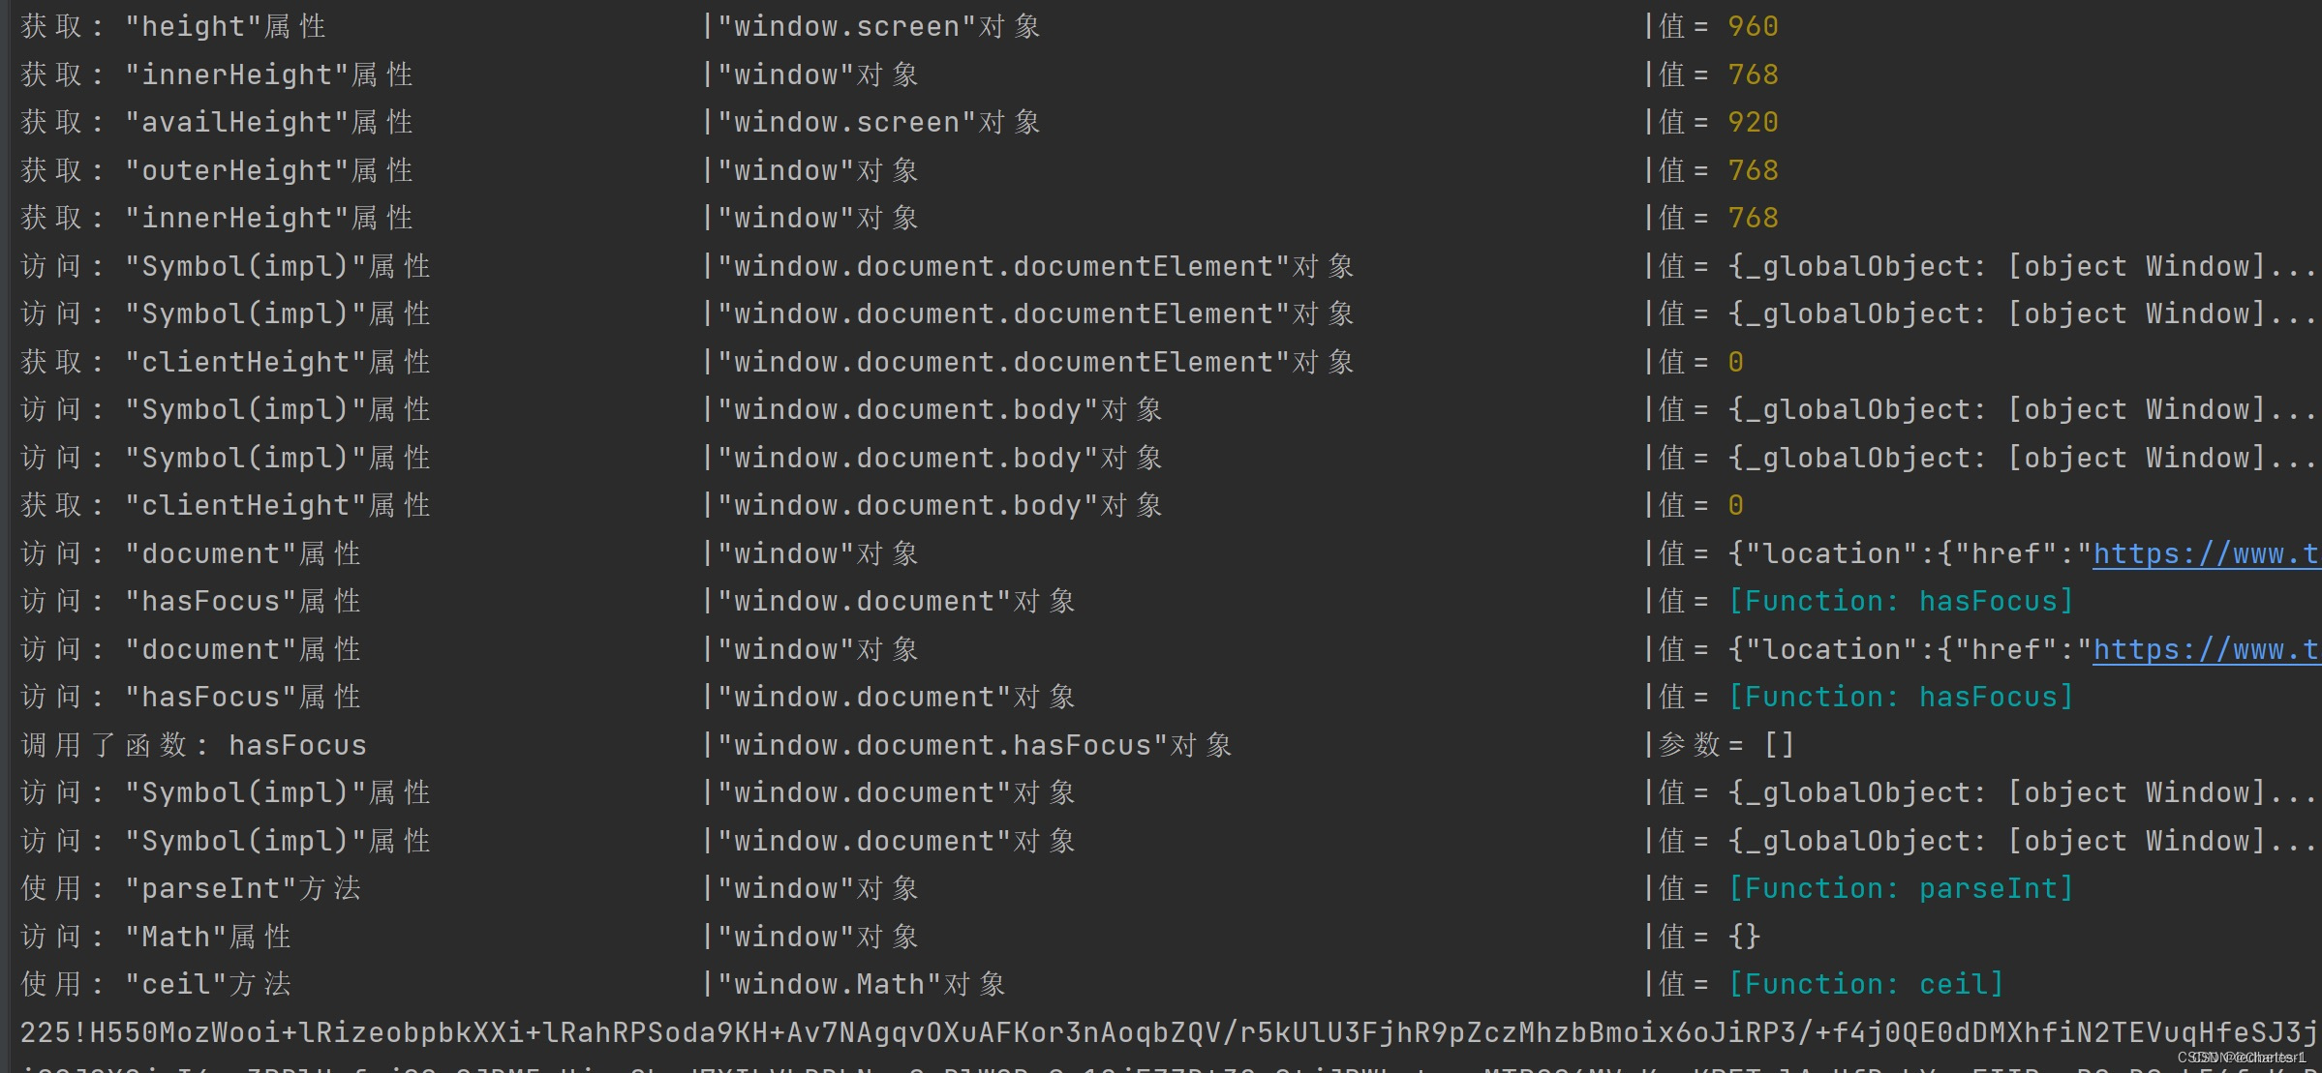Screen dimensions: 2322x1073
Task: Select the value 920 in availHeight row
Action: click(1753, 122)
